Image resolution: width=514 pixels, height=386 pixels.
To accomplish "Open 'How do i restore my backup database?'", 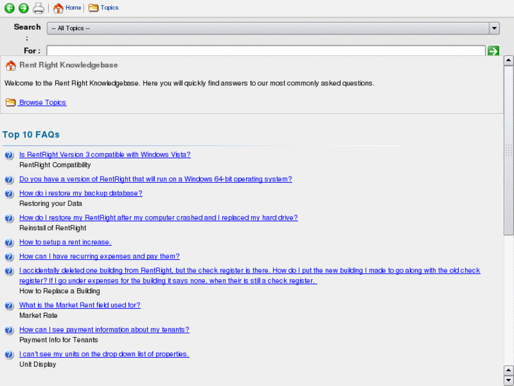I will (81, 193).
